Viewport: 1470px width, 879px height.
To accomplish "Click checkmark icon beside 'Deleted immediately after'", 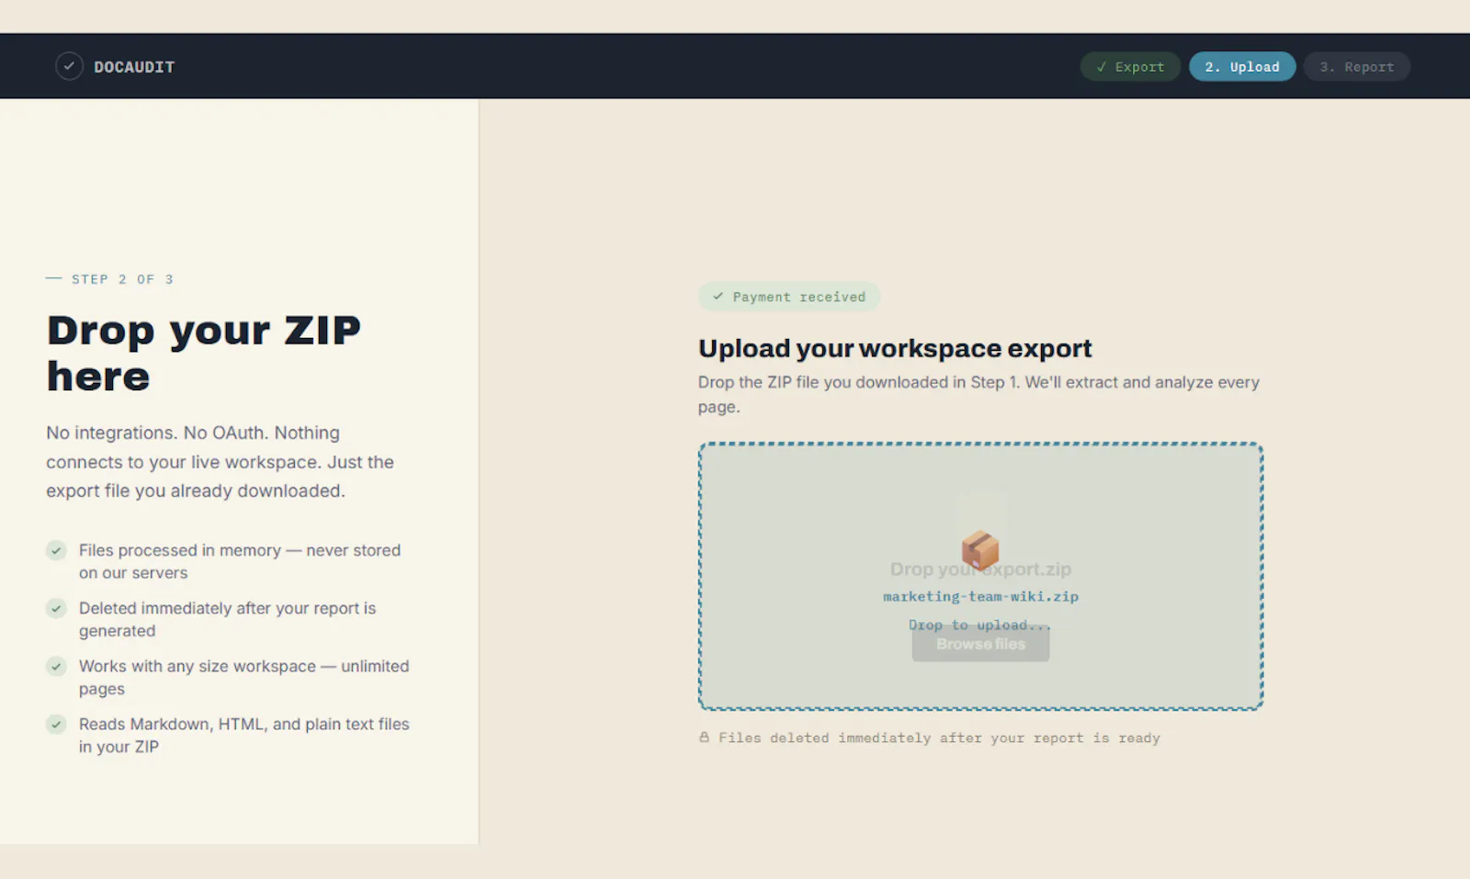I will tap(56, 608).
